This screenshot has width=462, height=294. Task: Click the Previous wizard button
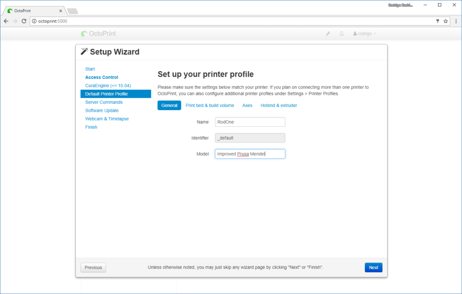click(93, 267)
